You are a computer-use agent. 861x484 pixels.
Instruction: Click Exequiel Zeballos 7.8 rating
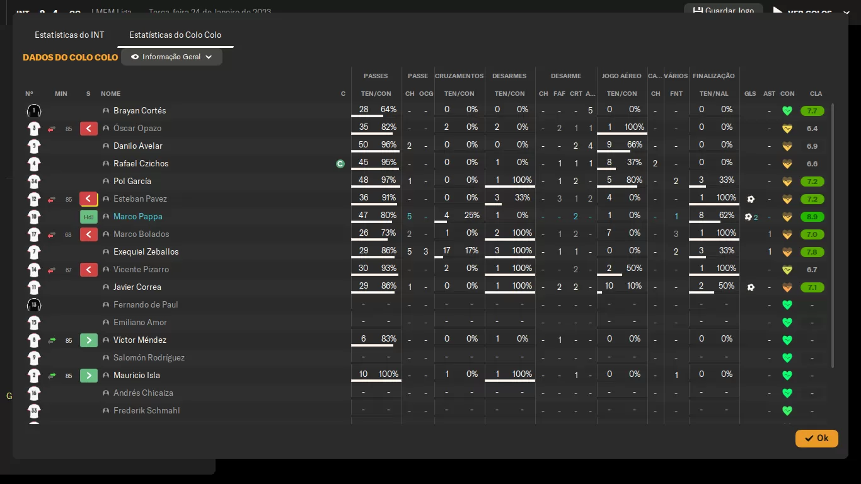pos(812,252)
